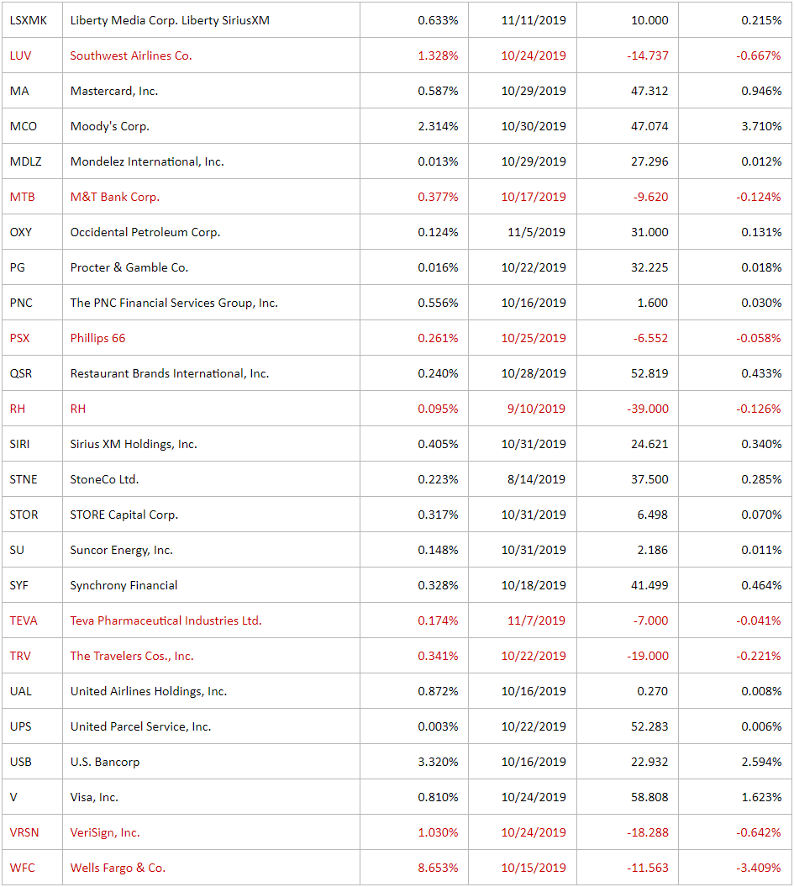Screen dimensions: 794x887
Task: Click the UAL ticker symbol
Action: pos(20,691)
